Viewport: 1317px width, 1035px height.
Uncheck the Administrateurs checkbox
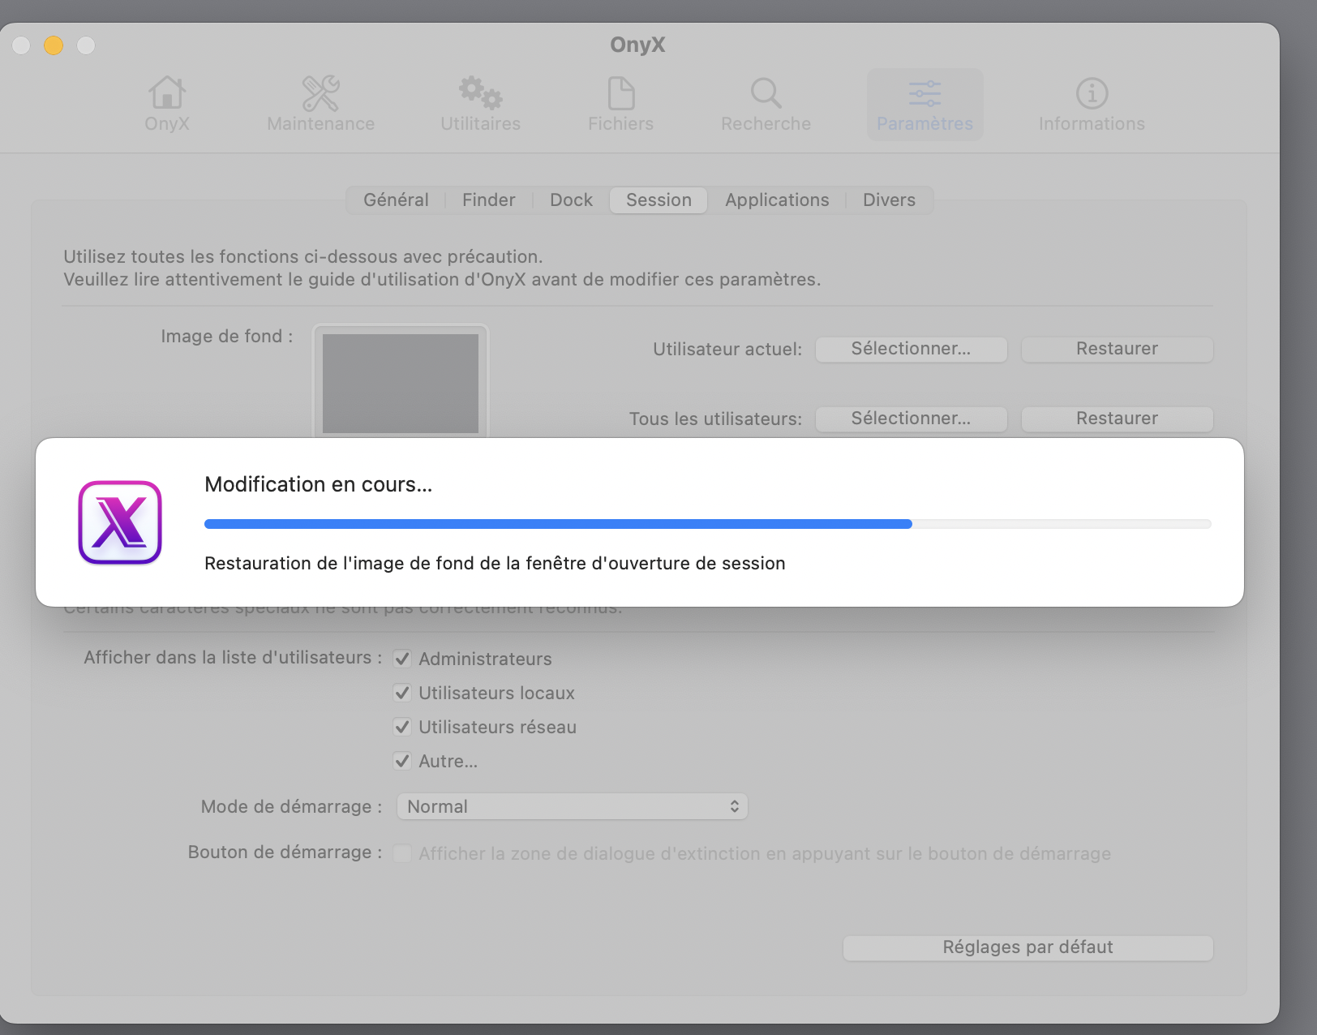click(402, 659)
